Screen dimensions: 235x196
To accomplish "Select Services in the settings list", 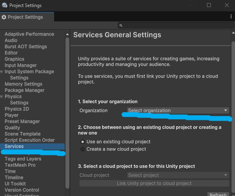I will 14,147.
